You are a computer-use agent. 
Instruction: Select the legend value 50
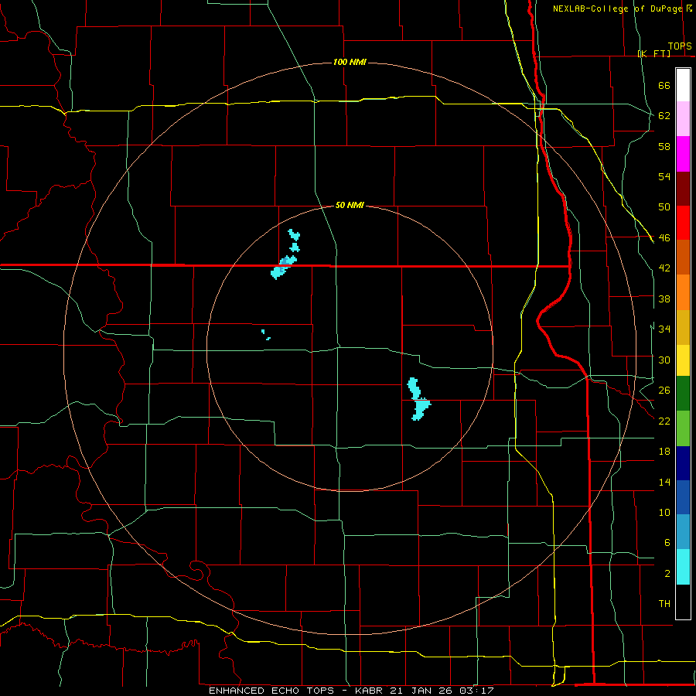coord(664,207)
